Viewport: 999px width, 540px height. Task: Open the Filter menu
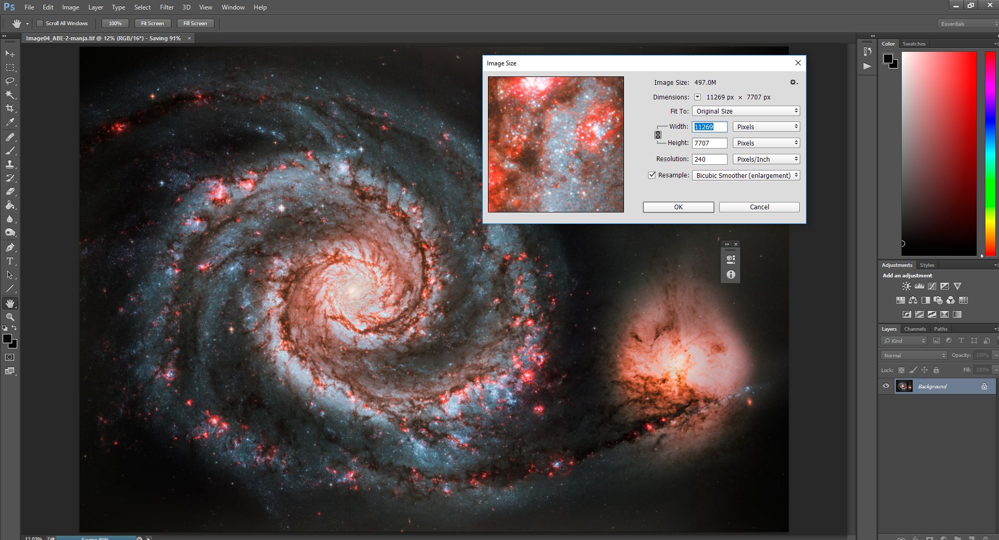166,7
